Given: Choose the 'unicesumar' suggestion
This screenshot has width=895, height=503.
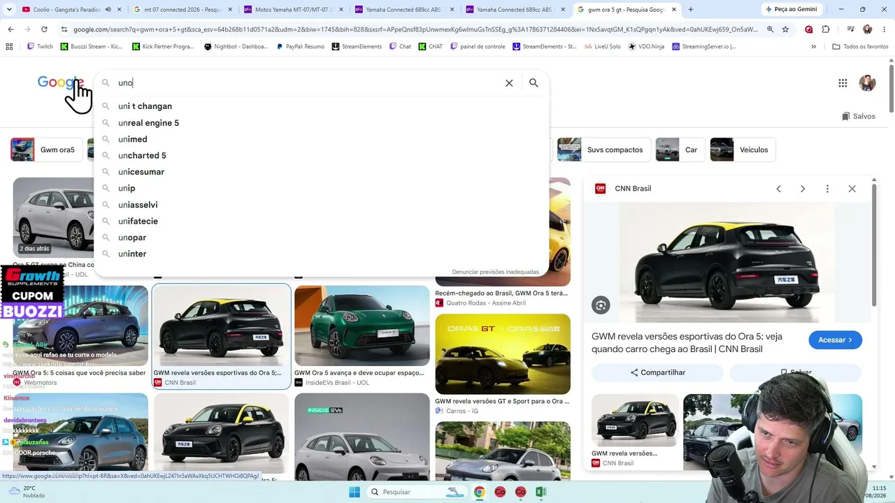Looking at the screenshot, I should coord(322,172).
